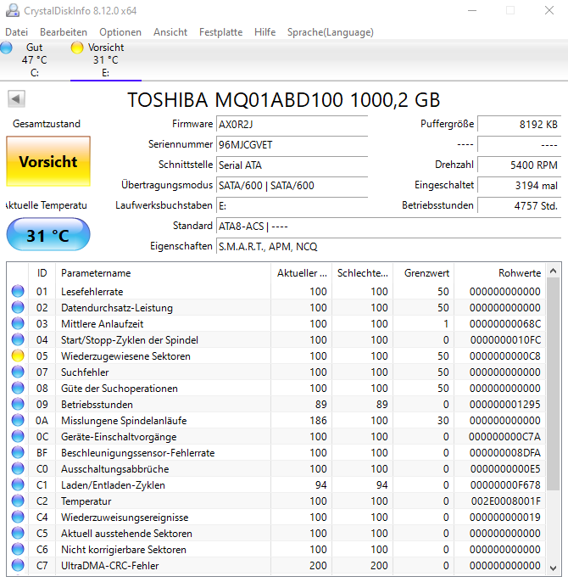Click the Firmware field AX0R2J

(292, 124)
